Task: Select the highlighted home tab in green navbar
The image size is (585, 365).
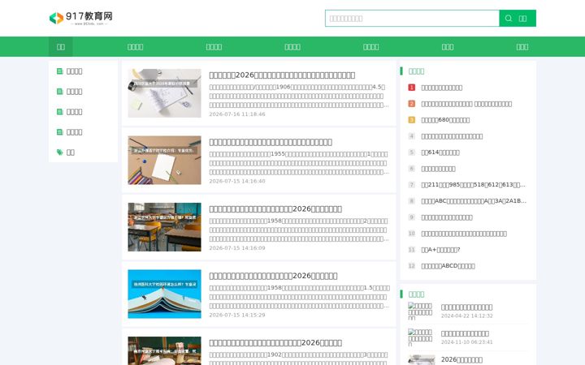Action: pyautogui.click(x=60, y=46)
